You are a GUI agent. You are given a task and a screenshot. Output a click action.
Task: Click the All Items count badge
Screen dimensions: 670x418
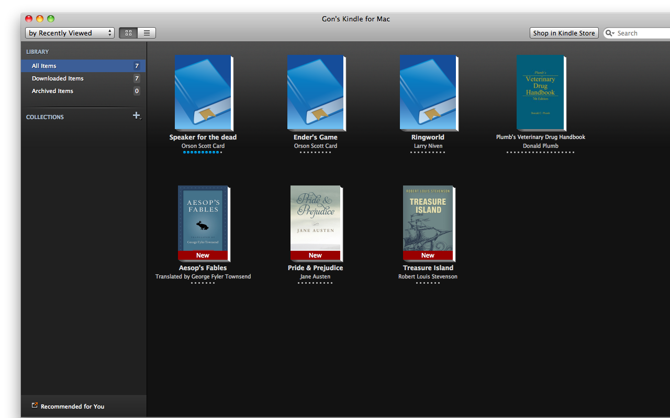[137, 66]
